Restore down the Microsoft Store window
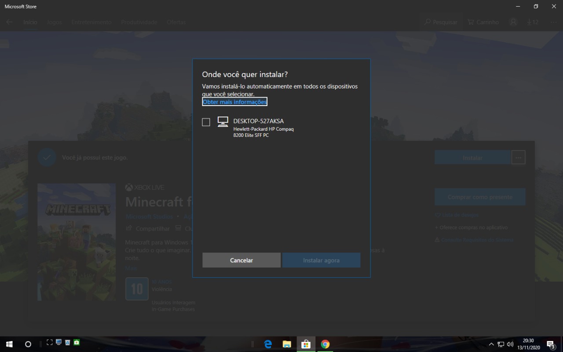 click(x=536, y=6)
